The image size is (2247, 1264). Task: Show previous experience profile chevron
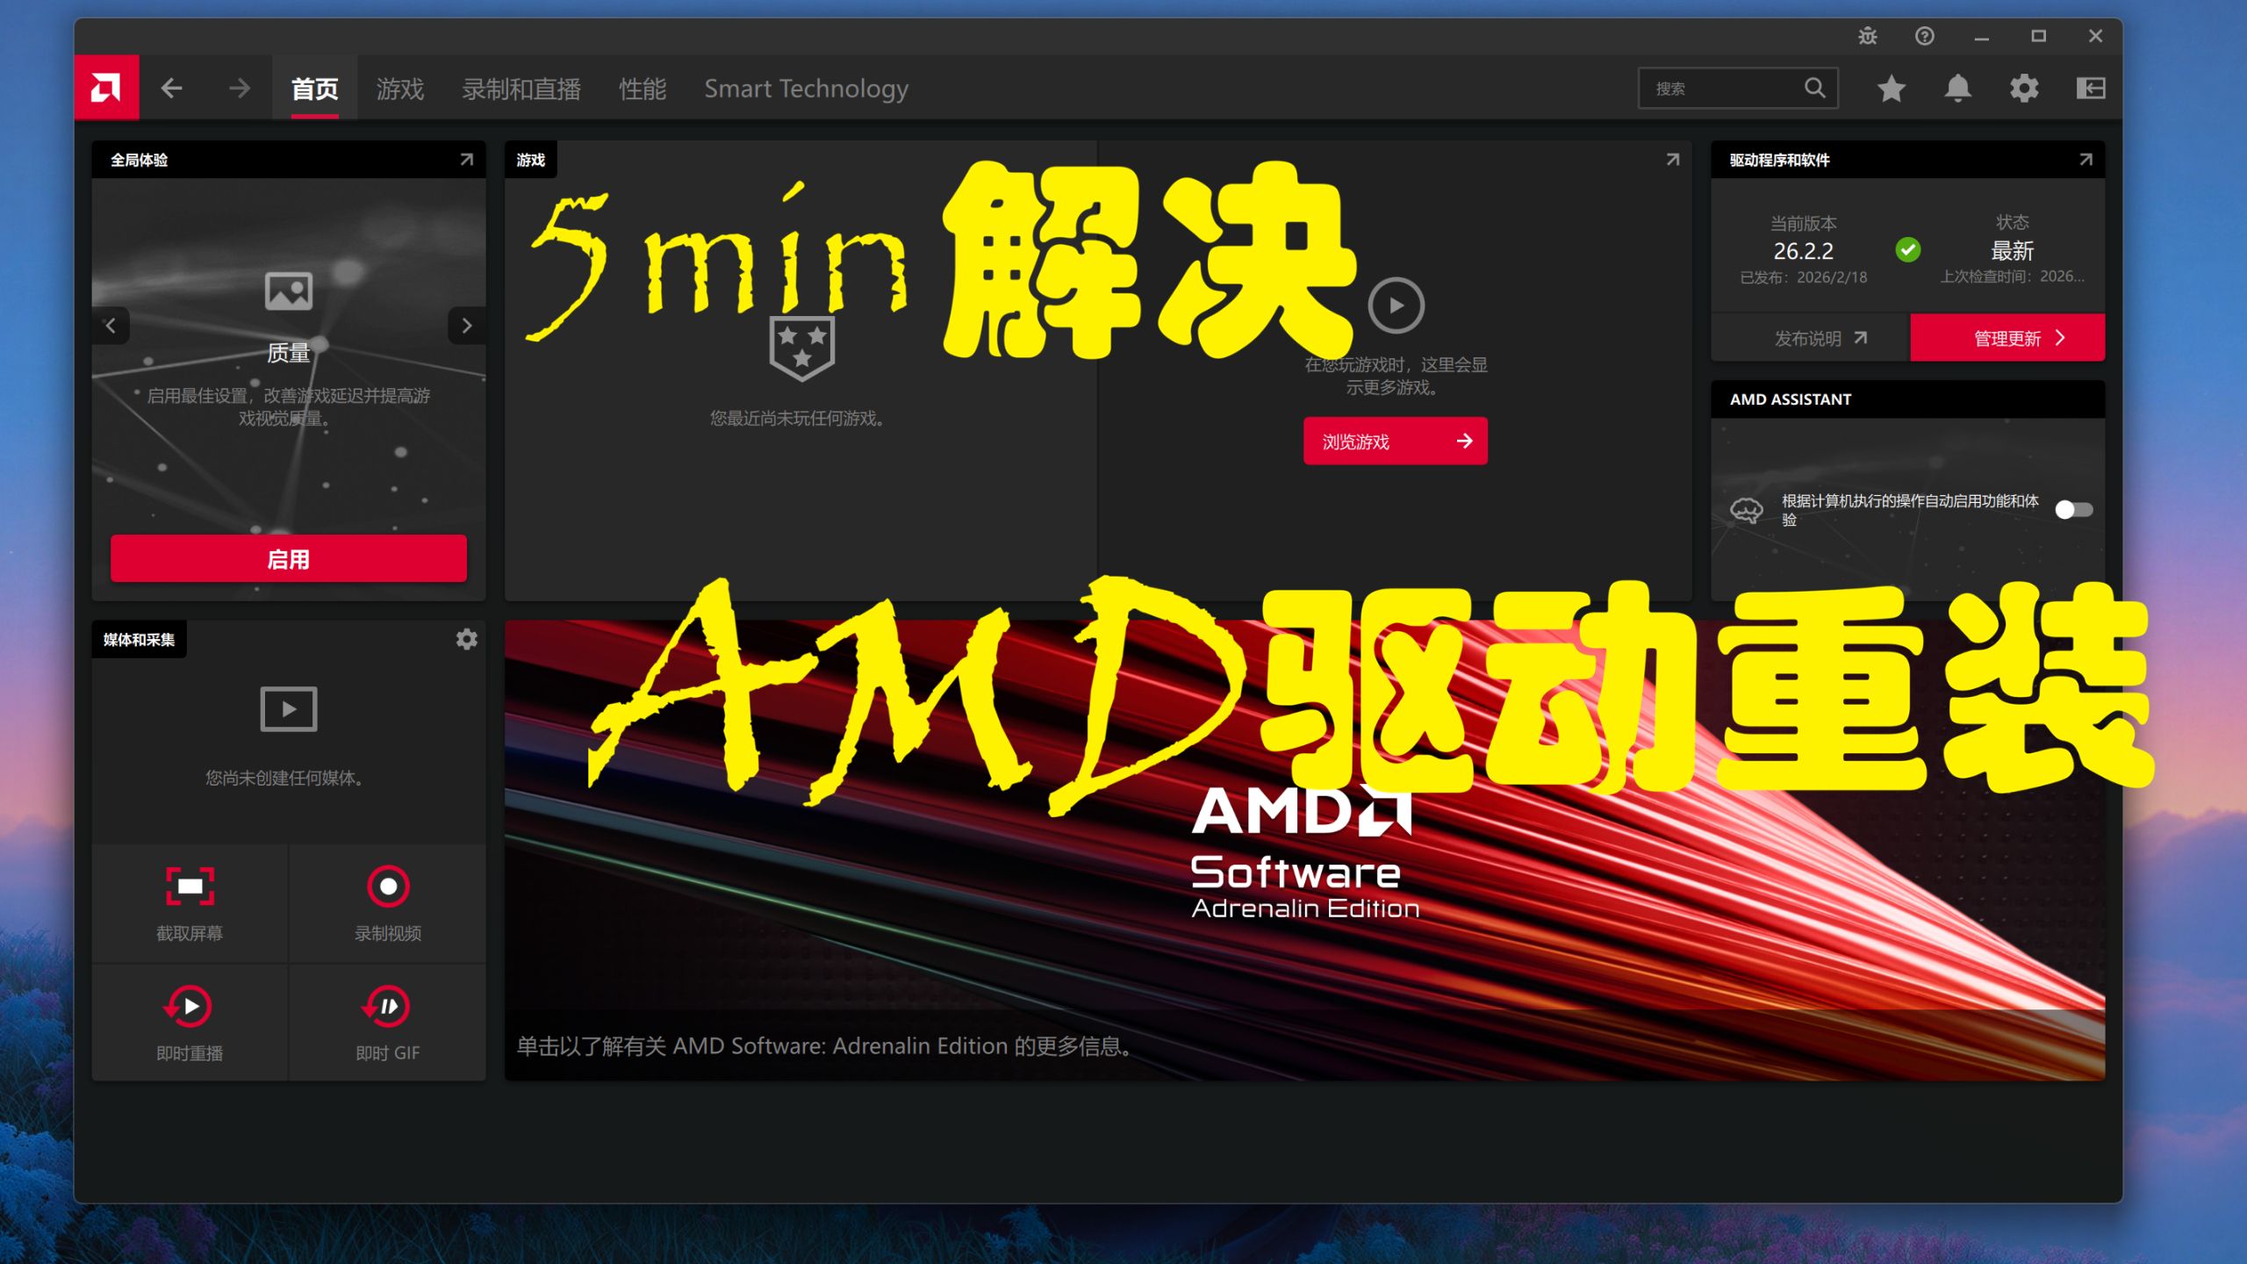coord(111,326)
